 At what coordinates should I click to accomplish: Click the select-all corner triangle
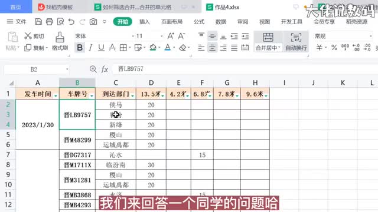[11, 83]
